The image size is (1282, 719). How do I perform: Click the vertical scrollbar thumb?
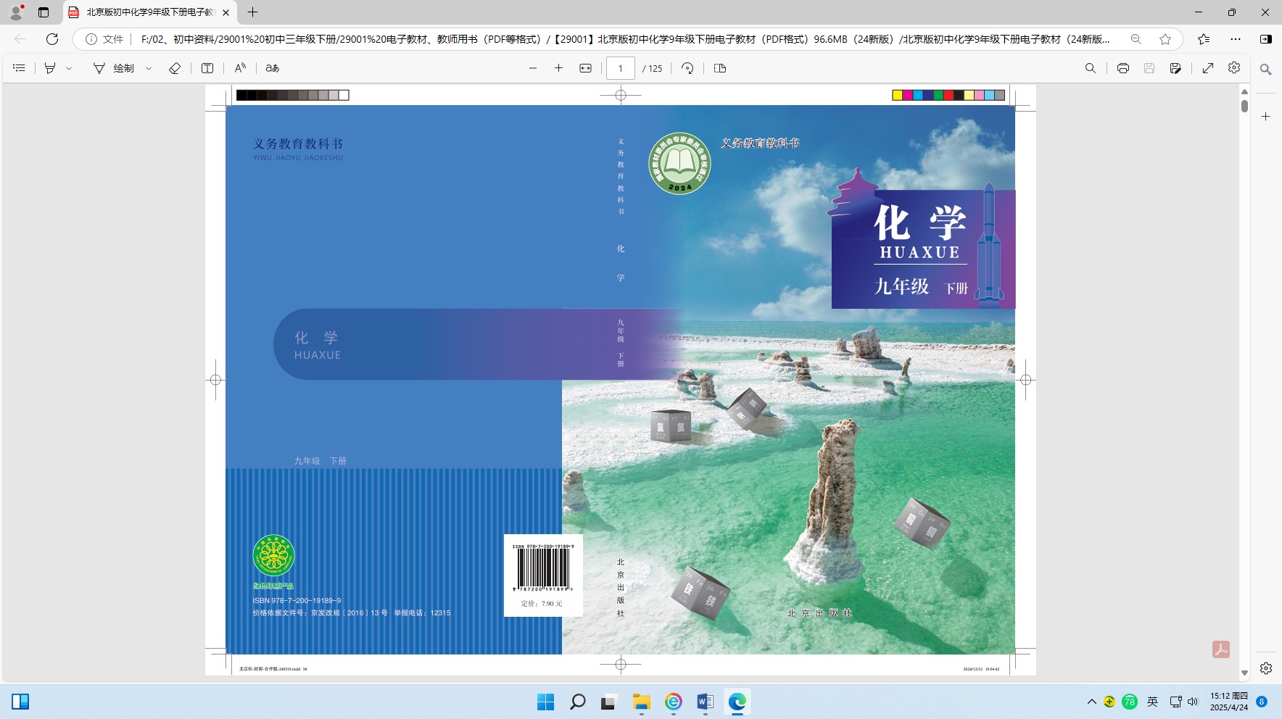tap(1244, 106)
